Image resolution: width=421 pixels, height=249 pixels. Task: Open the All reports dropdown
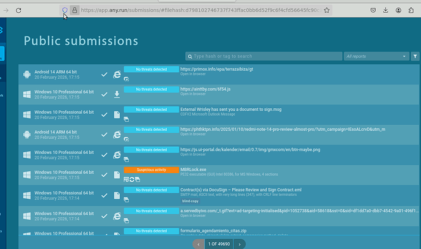pyautogui.click(x=376, y=56)
